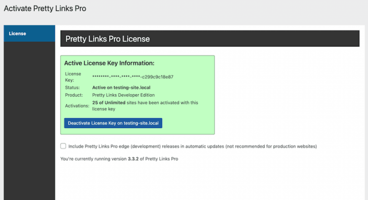
Task: Click Pretty Links Developer Edition product name
Action: pyautogui.click(x=123, y=95)
